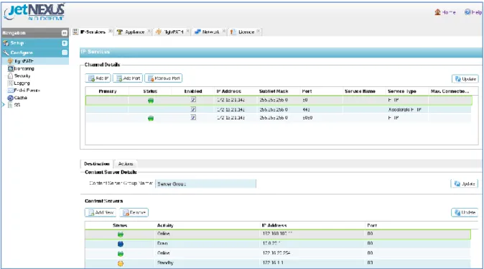Toggle Enabled checkbox for port 443 row
Viewport: 484px width, 269px height.
coord(193,109)
